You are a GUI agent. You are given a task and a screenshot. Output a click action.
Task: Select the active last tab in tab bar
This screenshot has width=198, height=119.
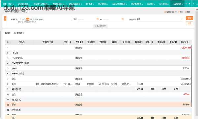[177, 4]
